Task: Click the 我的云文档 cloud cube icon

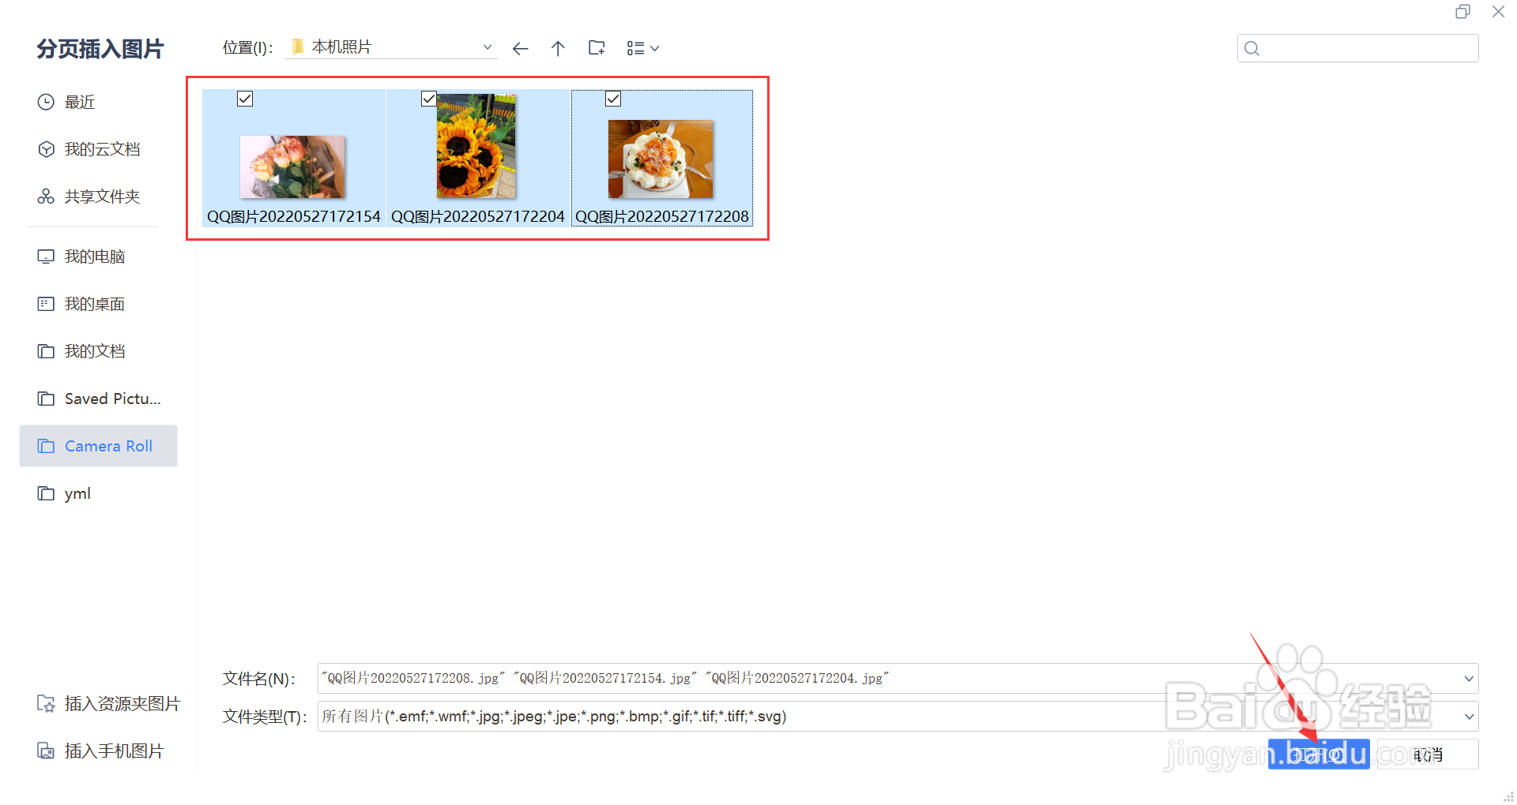Action: tap(46, 149)
